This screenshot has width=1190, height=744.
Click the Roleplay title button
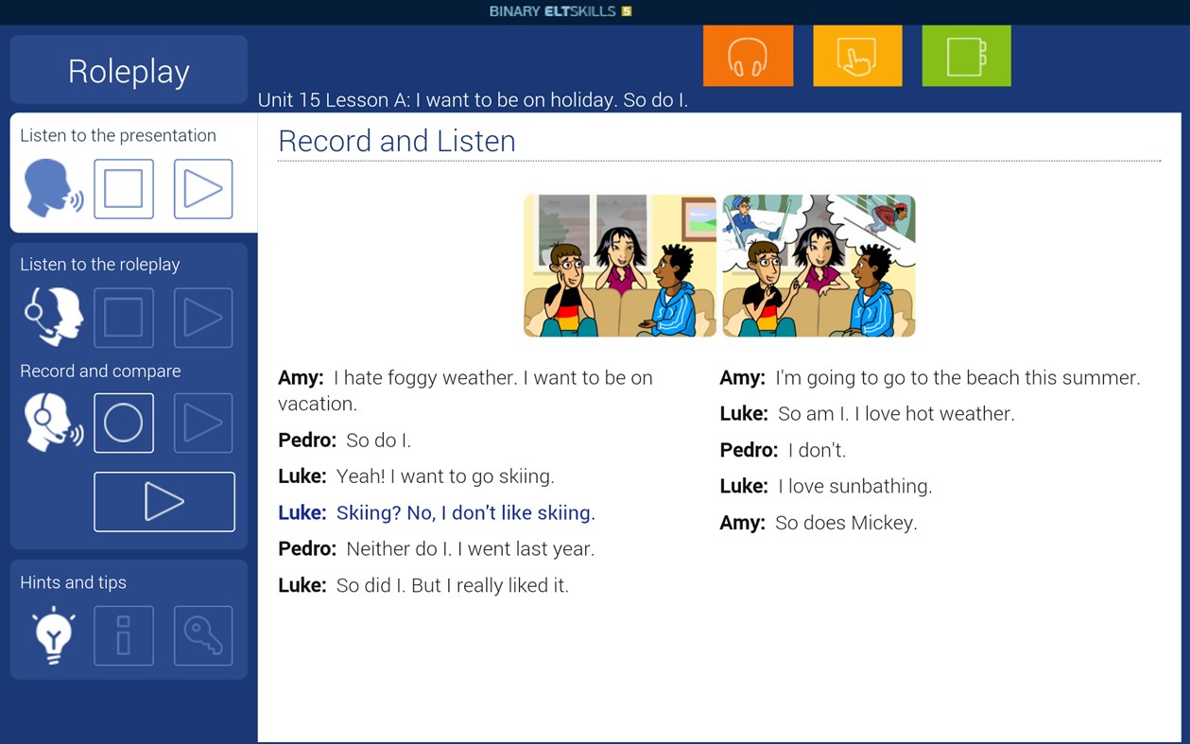tap(128, 70)
